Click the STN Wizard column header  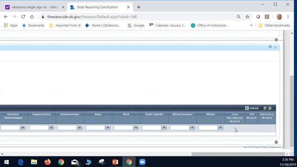pos(252,116)
